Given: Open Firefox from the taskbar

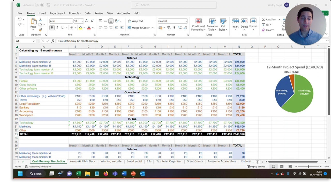Looking at the screenshot, I should tap(106, 174).
